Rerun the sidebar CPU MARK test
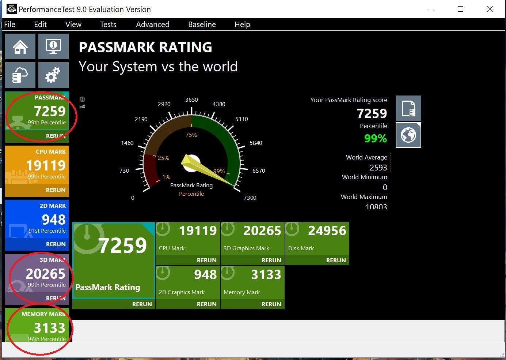The image size is (506, 360). tap(56, 190)
